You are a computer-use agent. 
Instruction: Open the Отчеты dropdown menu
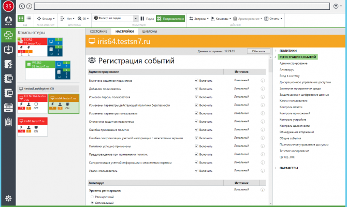pyautogui.click(x=273, y=19)
